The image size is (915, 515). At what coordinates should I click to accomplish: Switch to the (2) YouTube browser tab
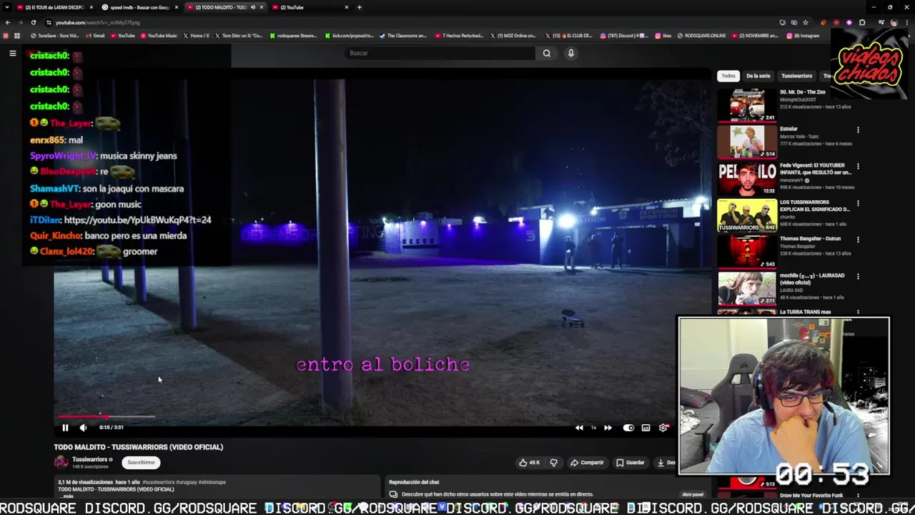[x=311, y=7]
